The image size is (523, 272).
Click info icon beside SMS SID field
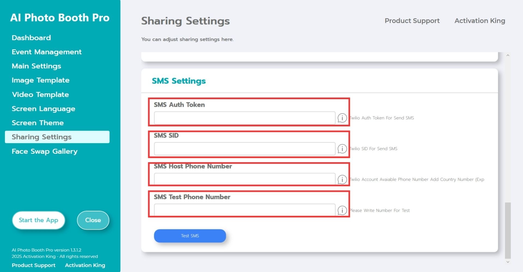(x=342, y=149)
